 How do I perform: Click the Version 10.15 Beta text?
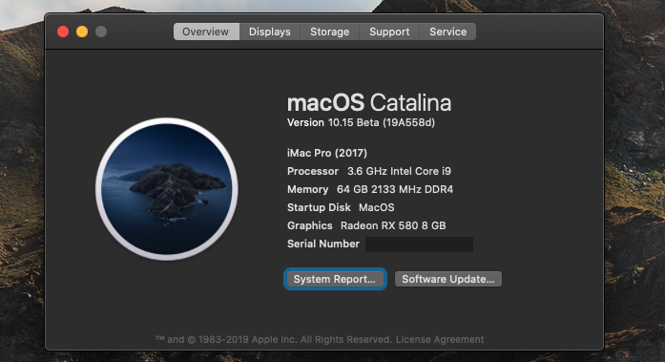361,122
